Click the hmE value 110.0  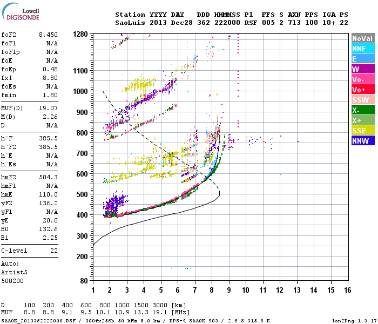[48, 194]
